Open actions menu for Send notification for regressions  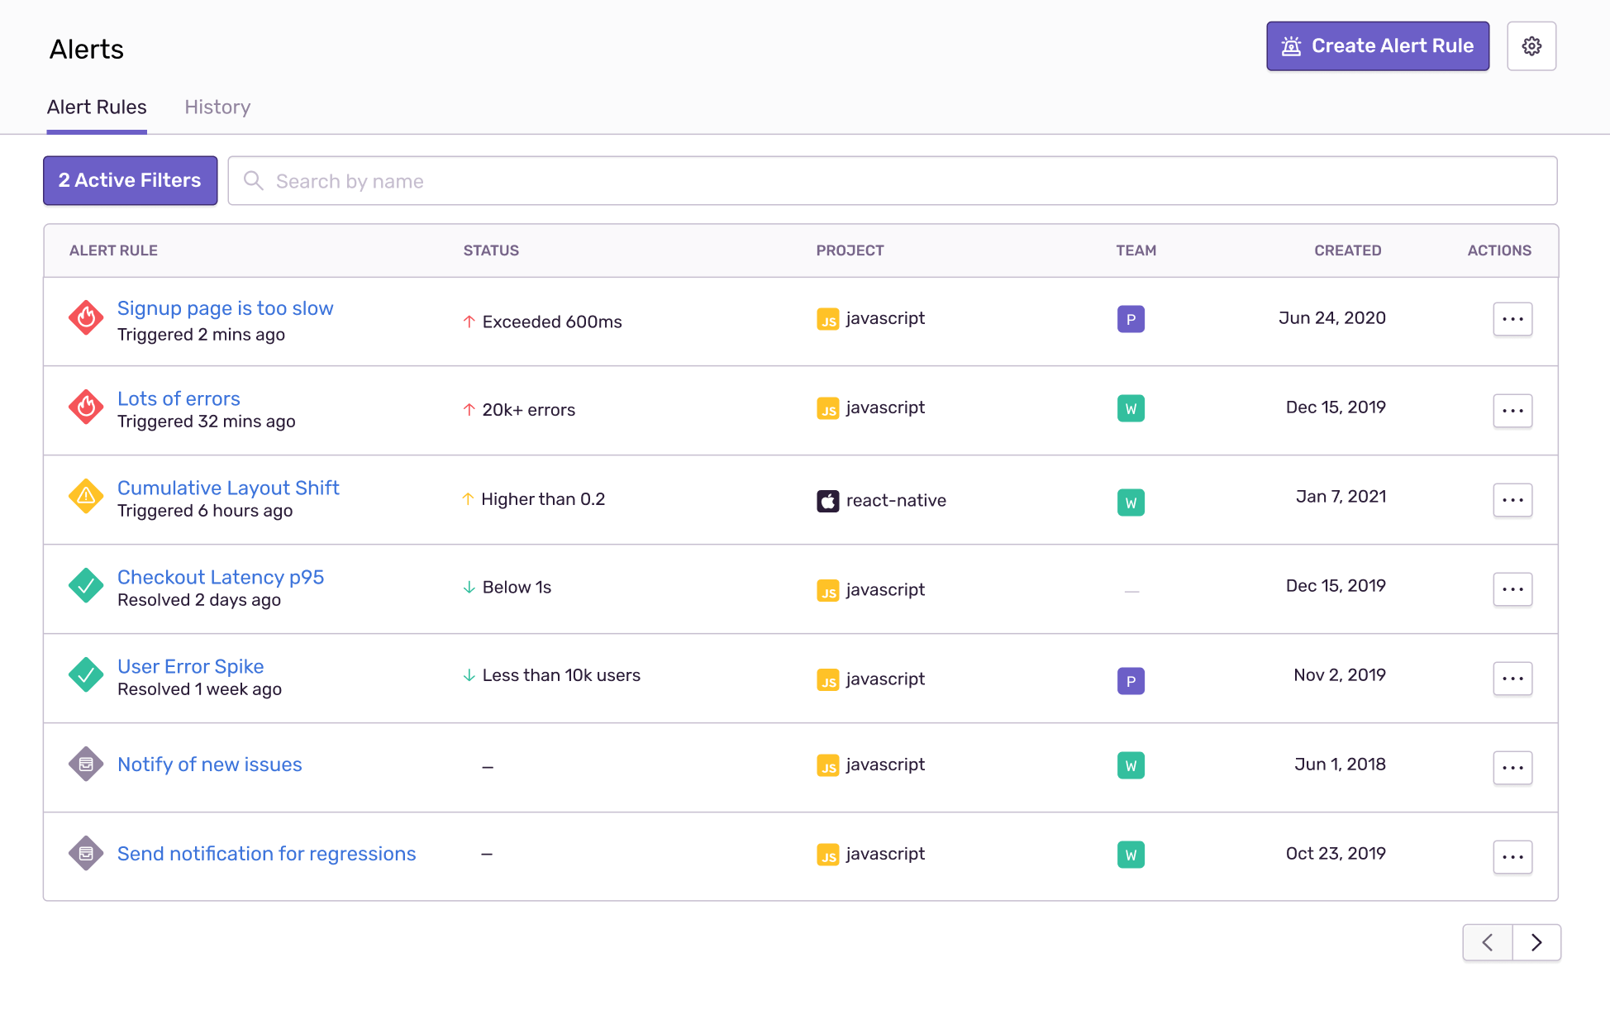point(1512,856)
